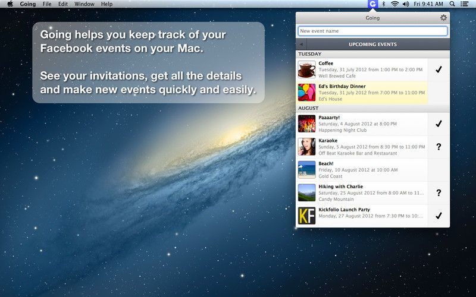Click the Bluetooth status icon
476x297 pixels.
pos(384,4)
